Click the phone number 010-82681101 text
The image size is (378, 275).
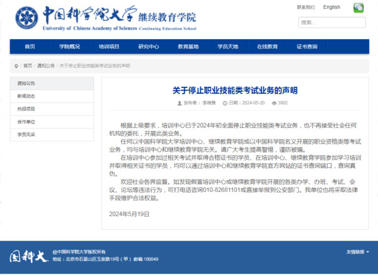pos(222,190)
